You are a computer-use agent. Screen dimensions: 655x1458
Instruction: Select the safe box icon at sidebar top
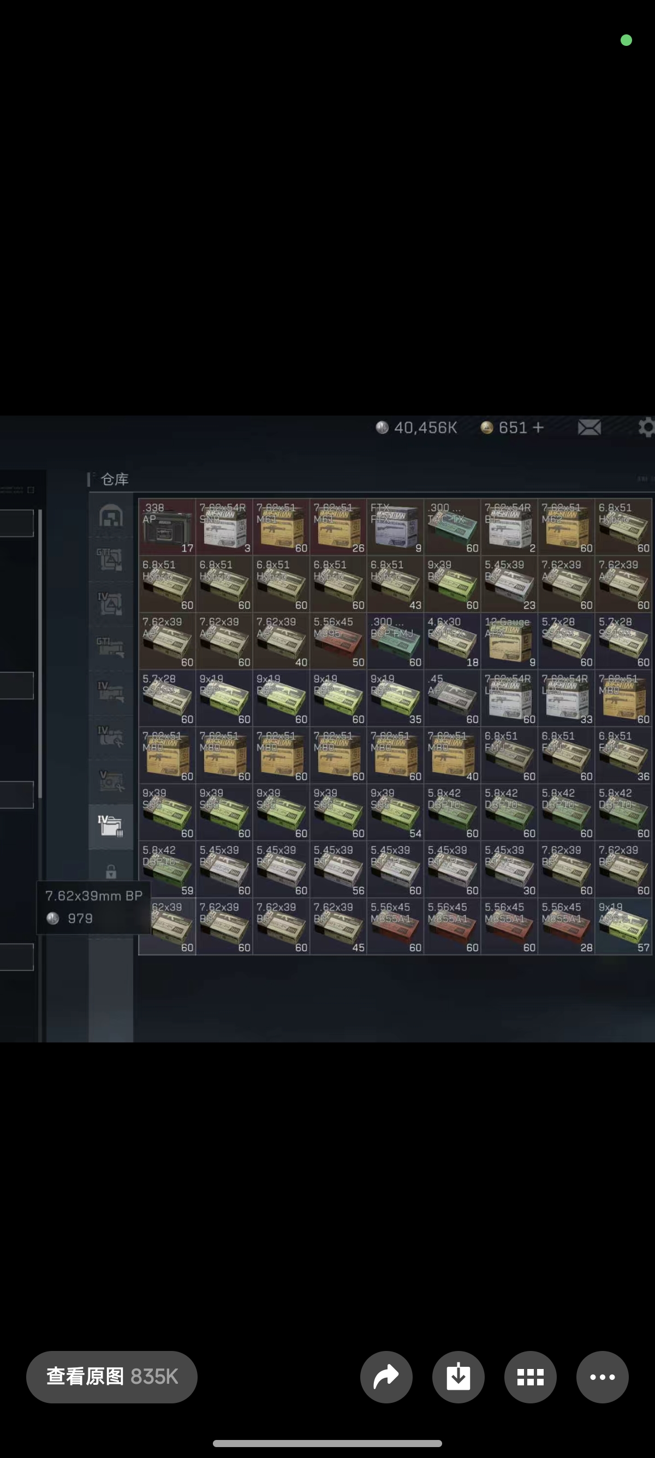111,515
